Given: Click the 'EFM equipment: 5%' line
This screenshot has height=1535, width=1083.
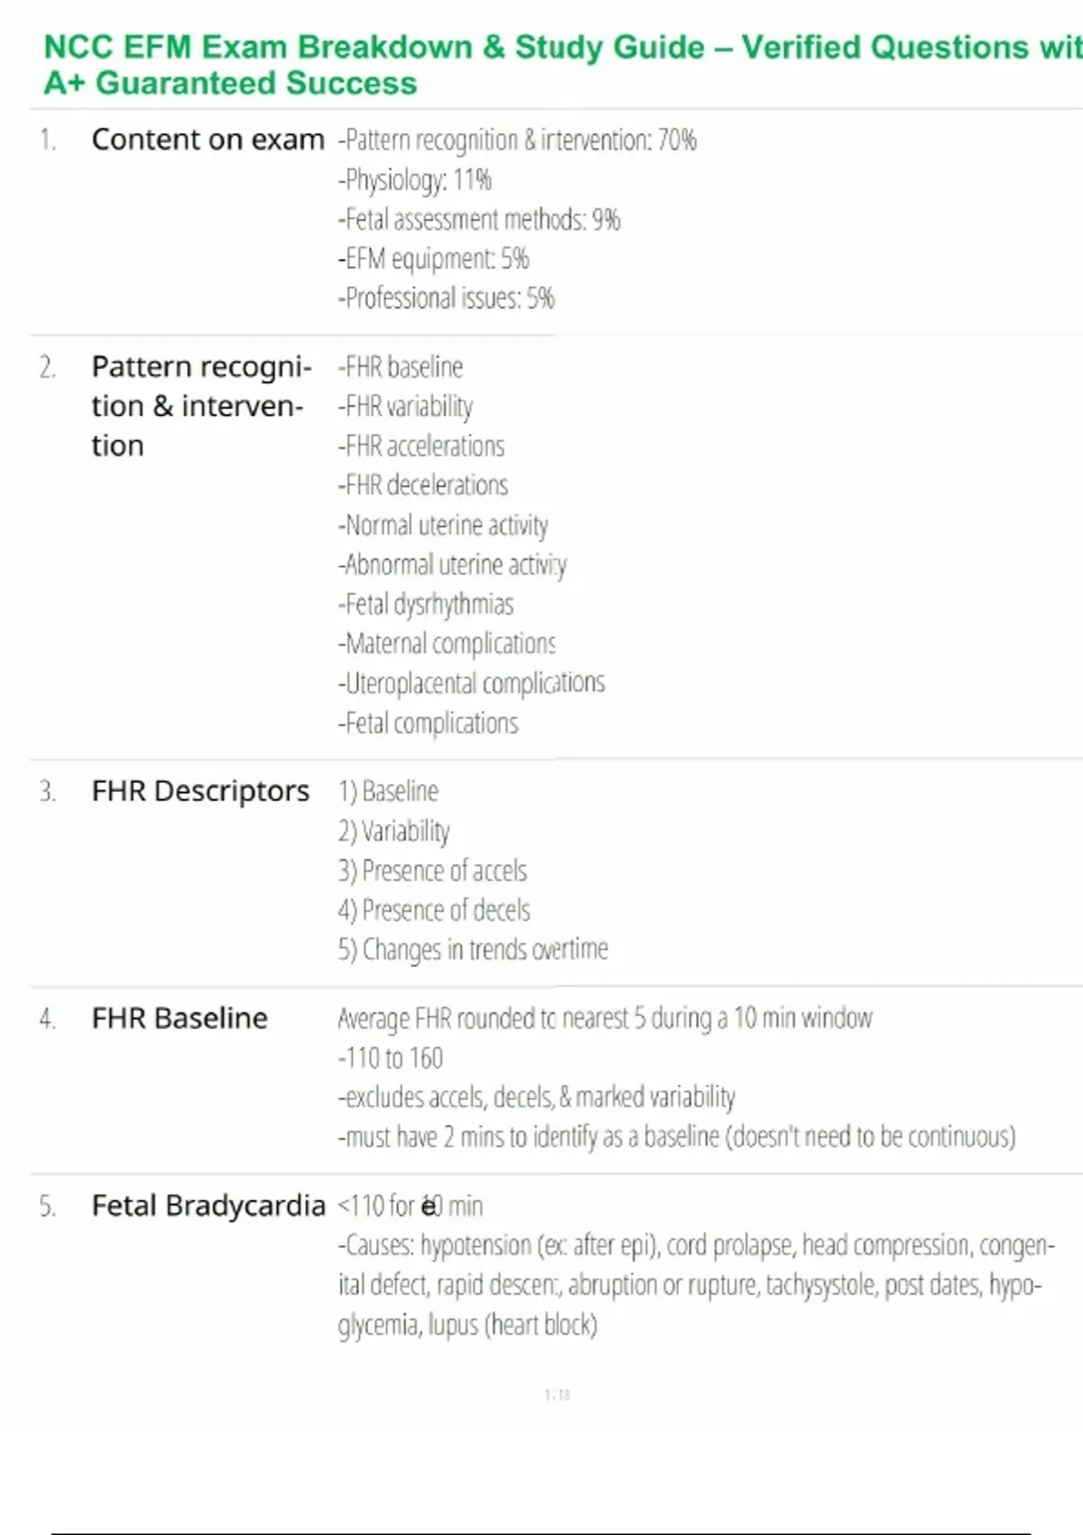Looking at the screenshot, I should point(434,259).
